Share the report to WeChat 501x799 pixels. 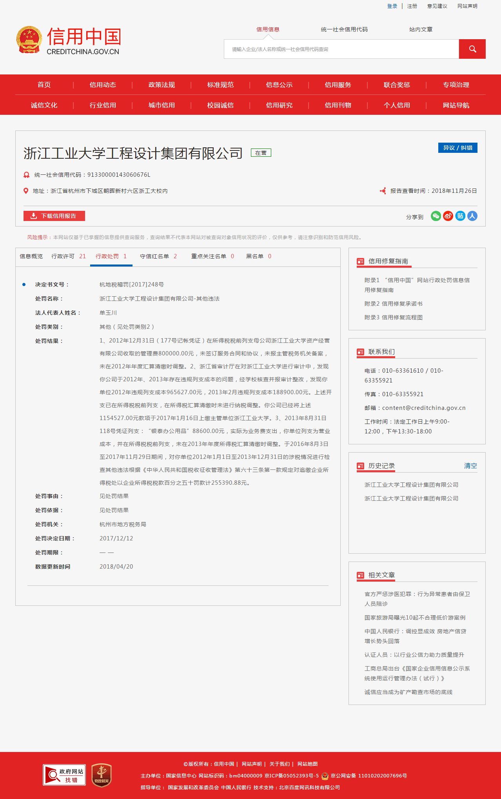[436, 216]
